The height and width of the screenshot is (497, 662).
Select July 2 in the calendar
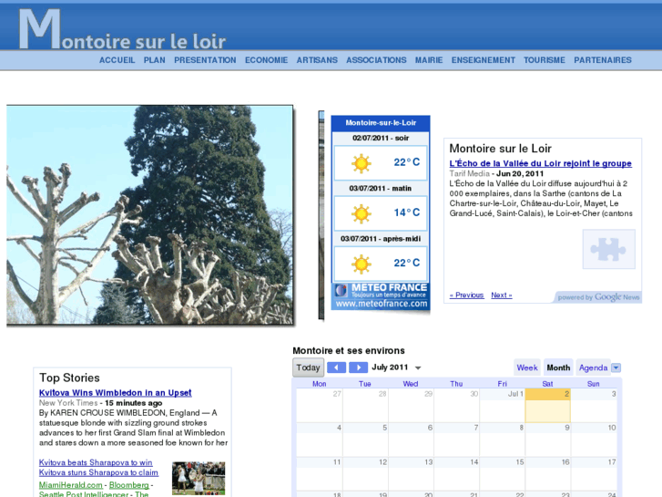(x=547, y=405)
